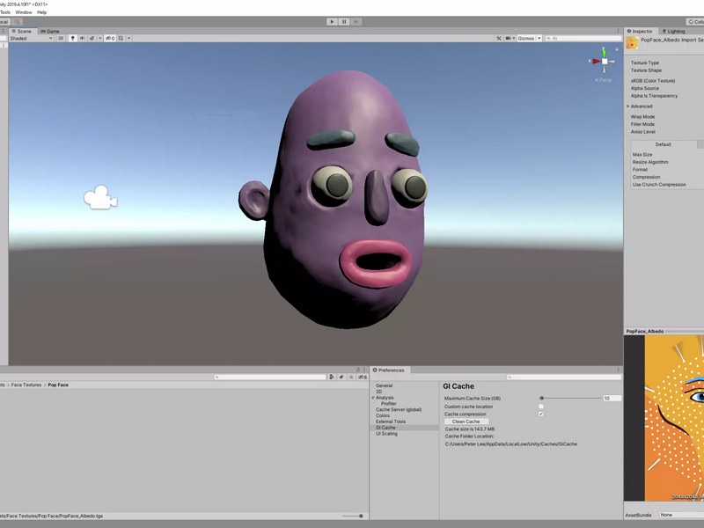Switch to the Game tab
Image resolution: width=704 pixels, height=528 pixels.
pyautogui.click(x=50, y=31)
